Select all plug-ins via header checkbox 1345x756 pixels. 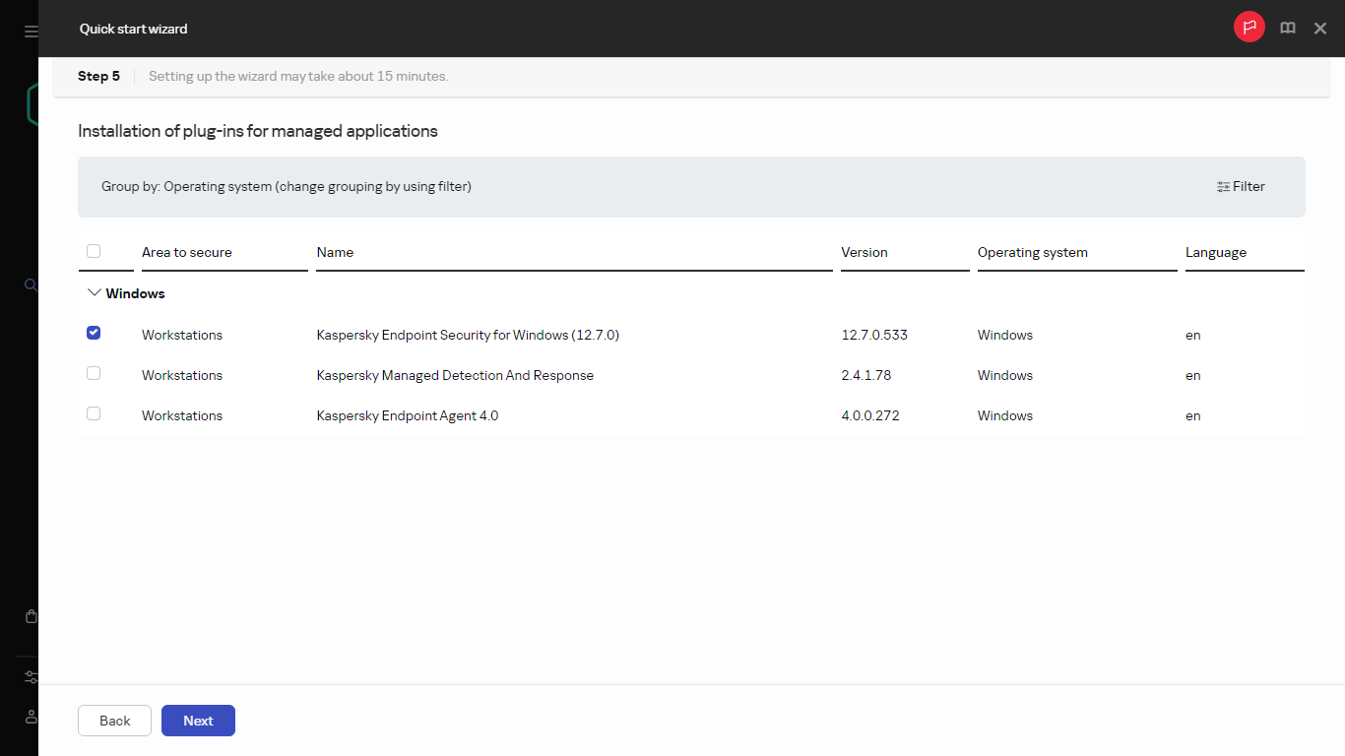click(x=93, y=251)
